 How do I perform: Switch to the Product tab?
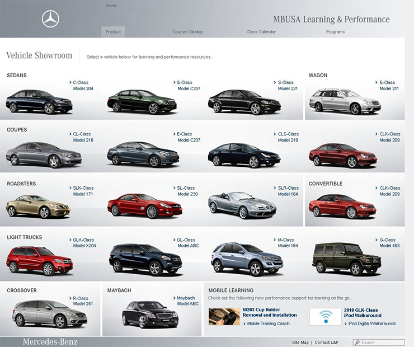click(x=113, y=32)
